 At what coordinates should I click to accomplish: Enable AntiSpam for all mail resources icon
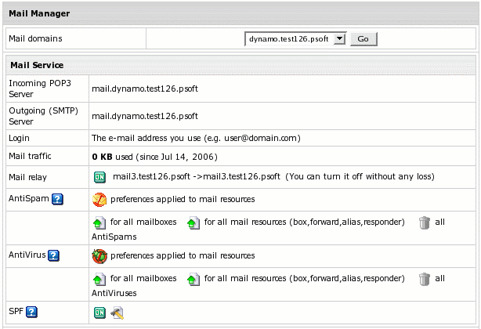click(193, 223)
